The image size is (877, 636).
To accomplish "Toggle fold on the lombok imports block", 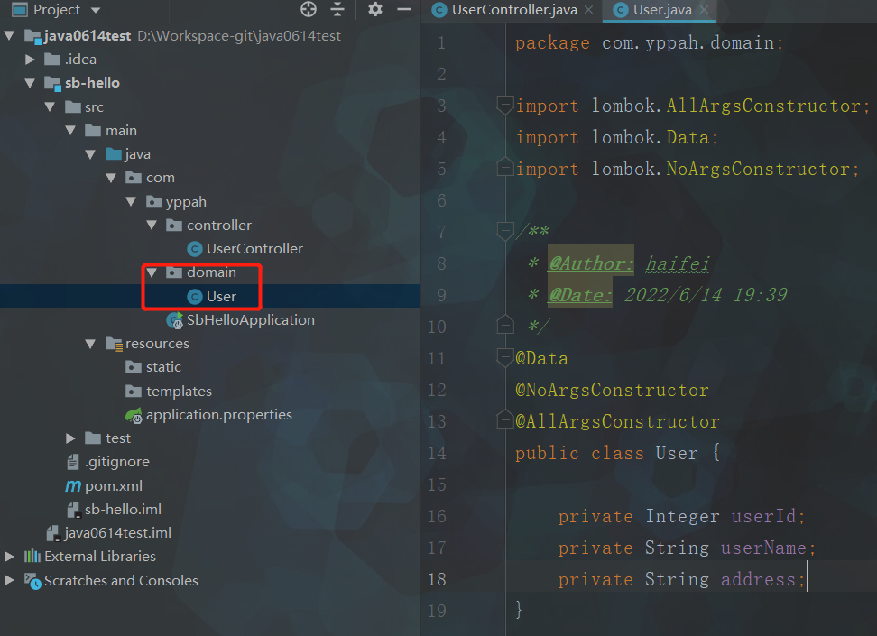I will tap(505, 106).
